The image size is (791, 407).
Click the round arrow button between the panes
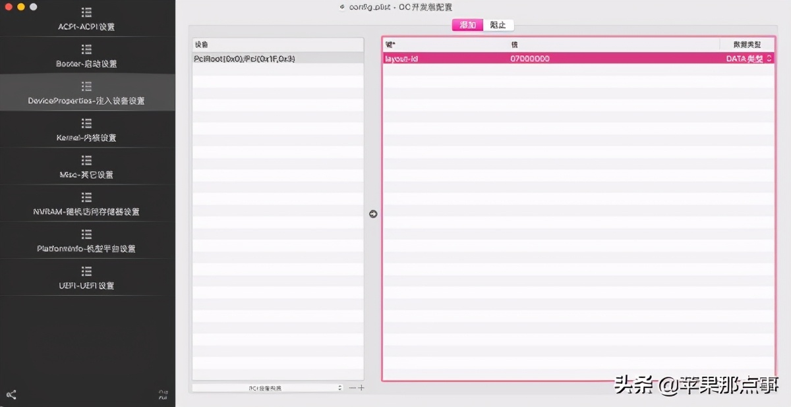(x=373, y=214)
